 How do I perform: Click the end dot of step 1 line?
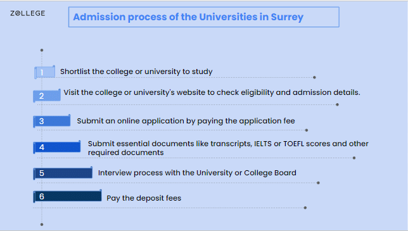pos(314,77)
